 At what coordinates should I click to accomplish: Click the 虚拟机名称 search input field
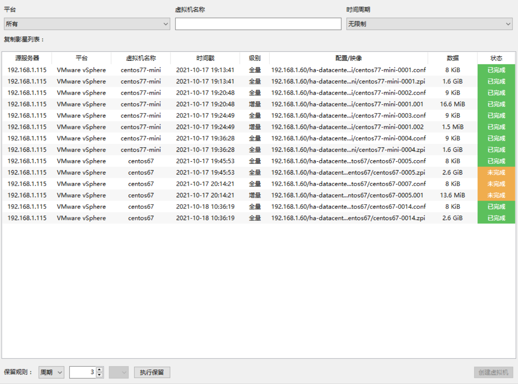pyautogui.click(x=258, y=24)
